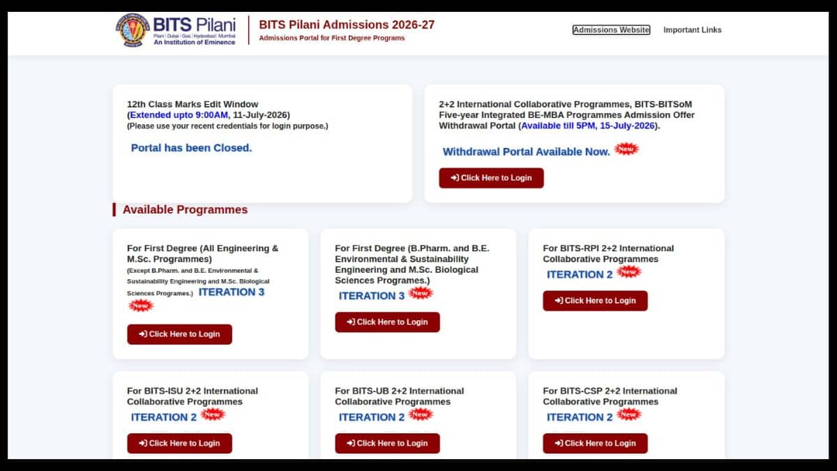Click the 'Portal has been Closed.' text

coord(191,148)
